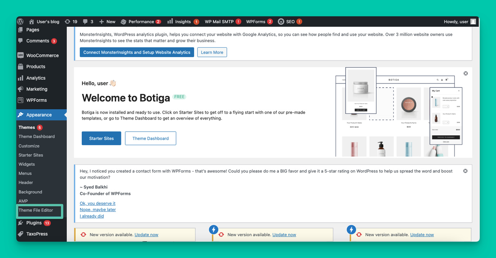The image size is (496, 258).
Task: Dismiss the WPForms rating notice
Action: tap(465, 171)
